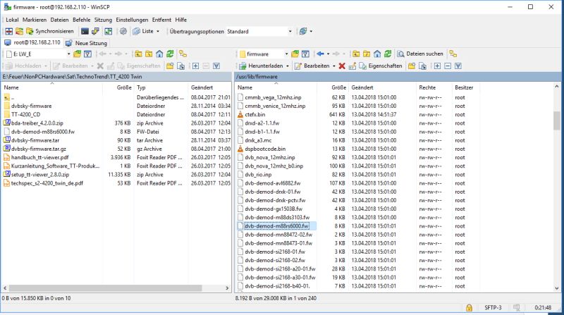Open the Einstellungen menu
This screenshot has width=564, height=315.
tap(132, 20)
